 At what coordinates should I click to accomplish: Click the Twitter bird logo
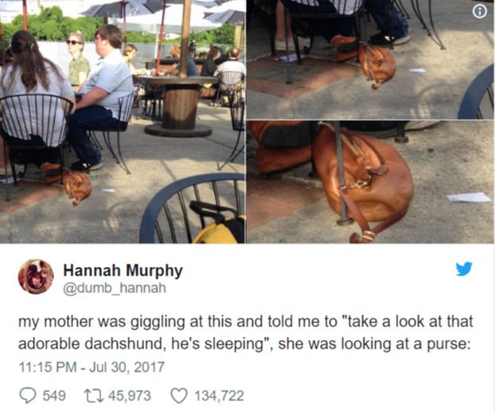(x=464, y=268)
